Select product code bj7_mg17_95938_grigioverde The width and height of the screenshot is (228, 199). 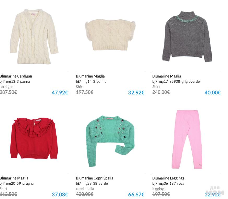tap(176, 81)
